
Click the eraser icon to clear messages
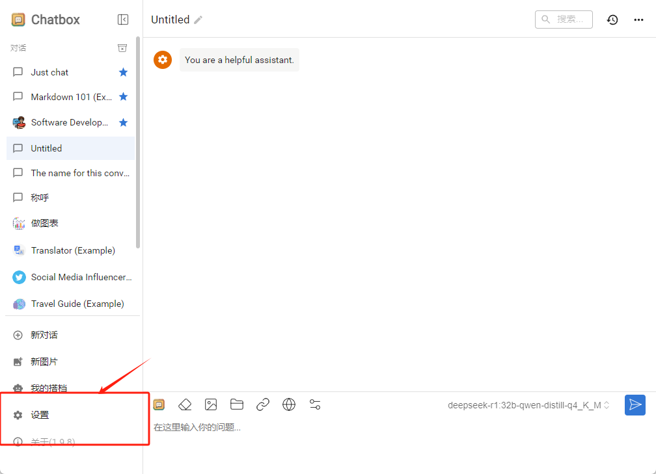point(185,404)
